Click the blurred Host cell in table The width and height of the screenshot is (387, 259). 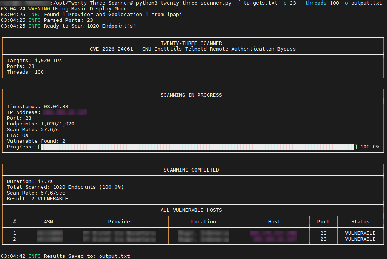(x=274, y=236)
